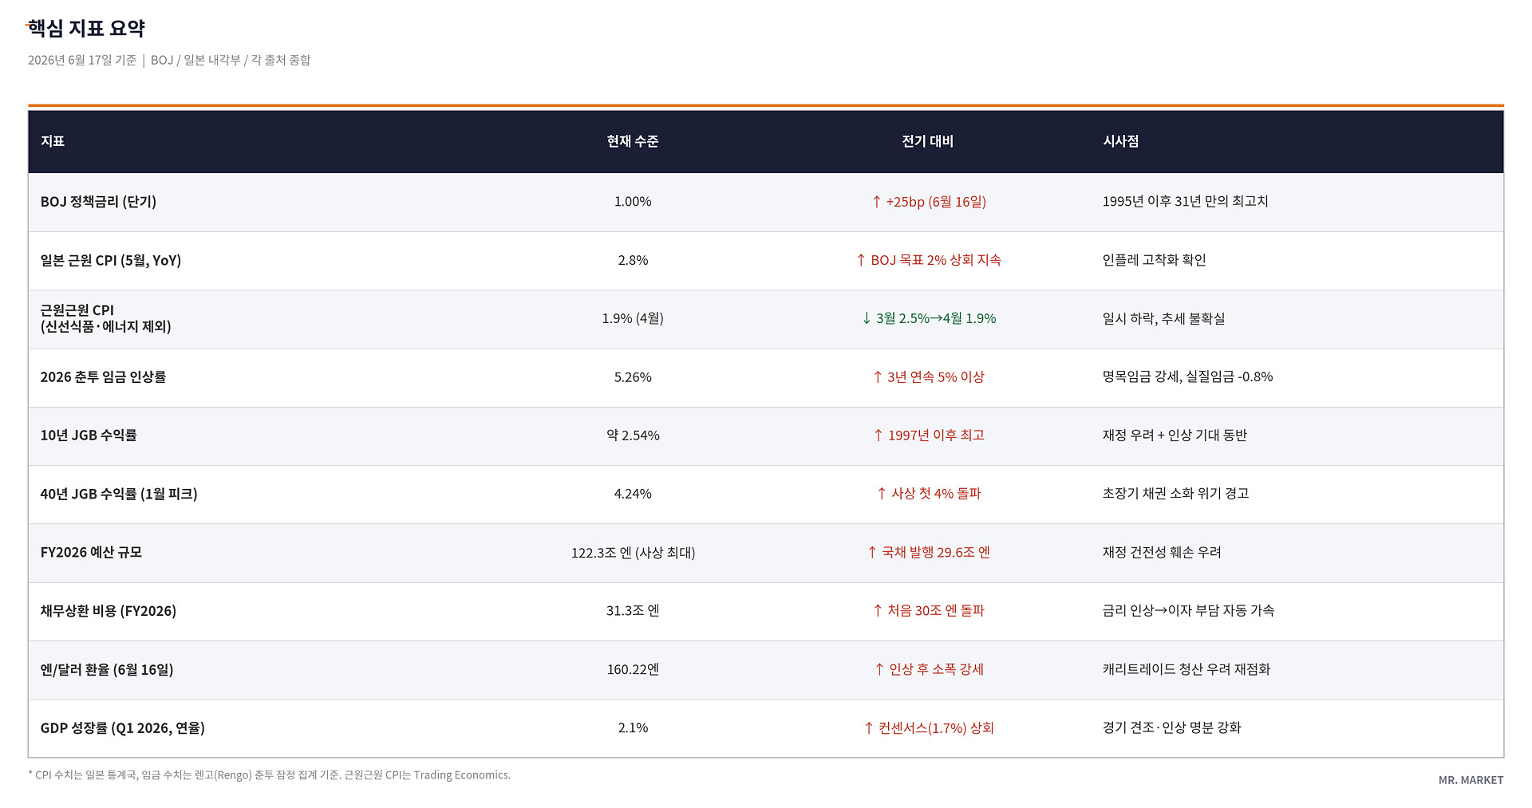Click the up arrow next to 1997년 이후 최고

(879, 436)
